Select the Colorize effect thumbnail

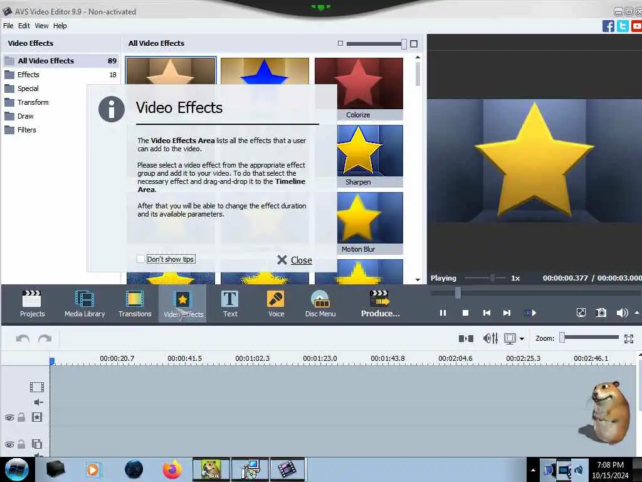point(359,88)
